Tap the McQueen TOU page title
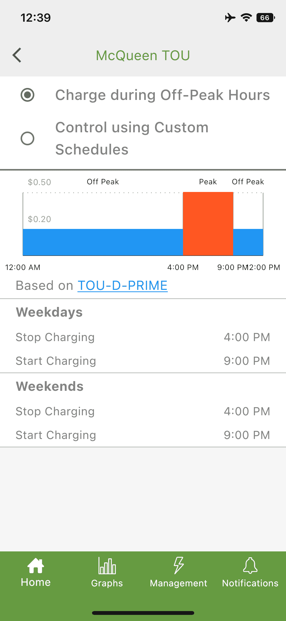Image resolution: width=286 pixels, height=621 pixels. (x=143, y=55)
